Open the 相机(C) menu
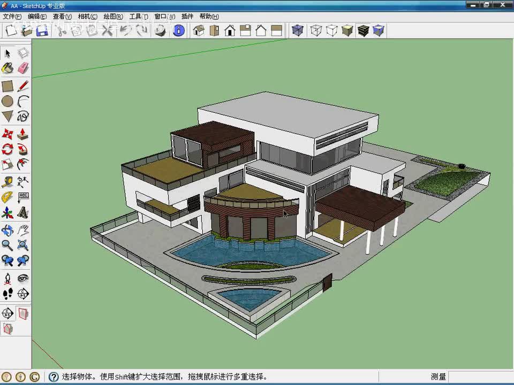 click(87, 17)
